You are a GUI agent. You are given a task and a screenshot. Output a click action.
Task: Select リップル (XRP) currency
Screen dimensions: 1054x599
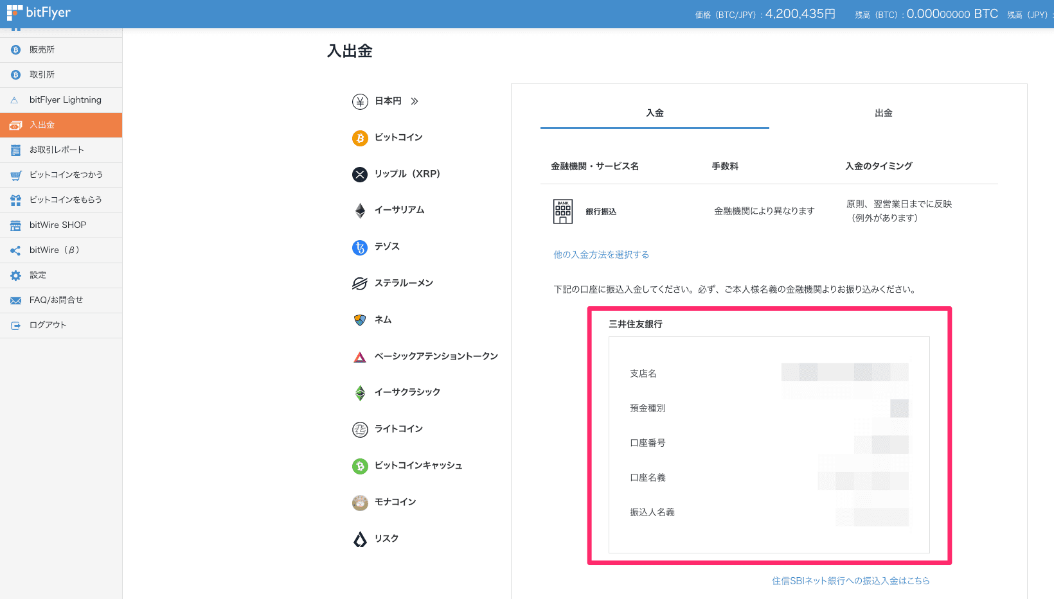tap(407, 174)
